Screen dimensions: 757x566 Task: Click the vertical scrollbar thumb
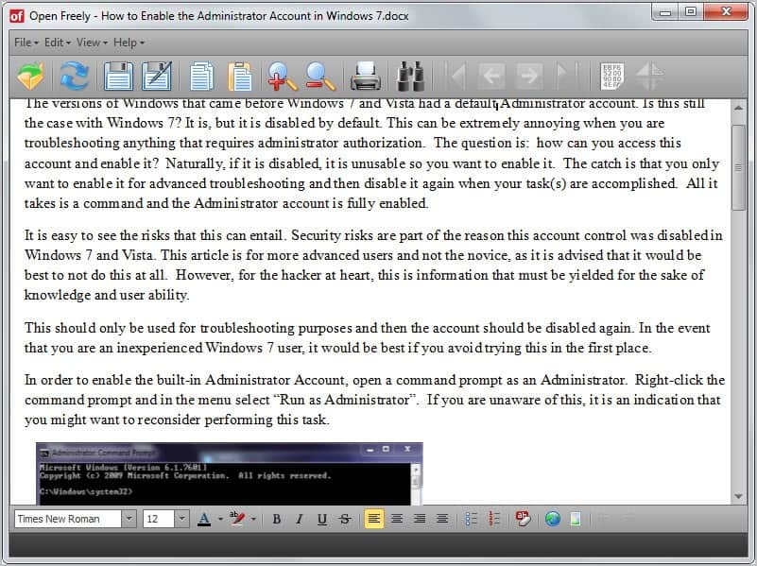point(738,166)
